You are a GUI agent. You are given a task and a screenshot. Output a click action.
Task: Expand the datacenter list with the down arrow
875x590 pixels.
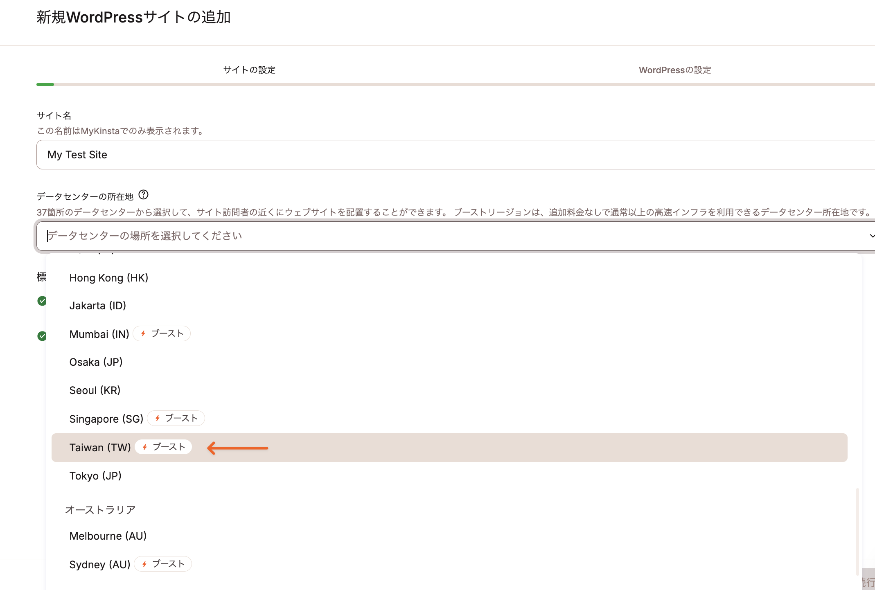click(x=871, y=236)
